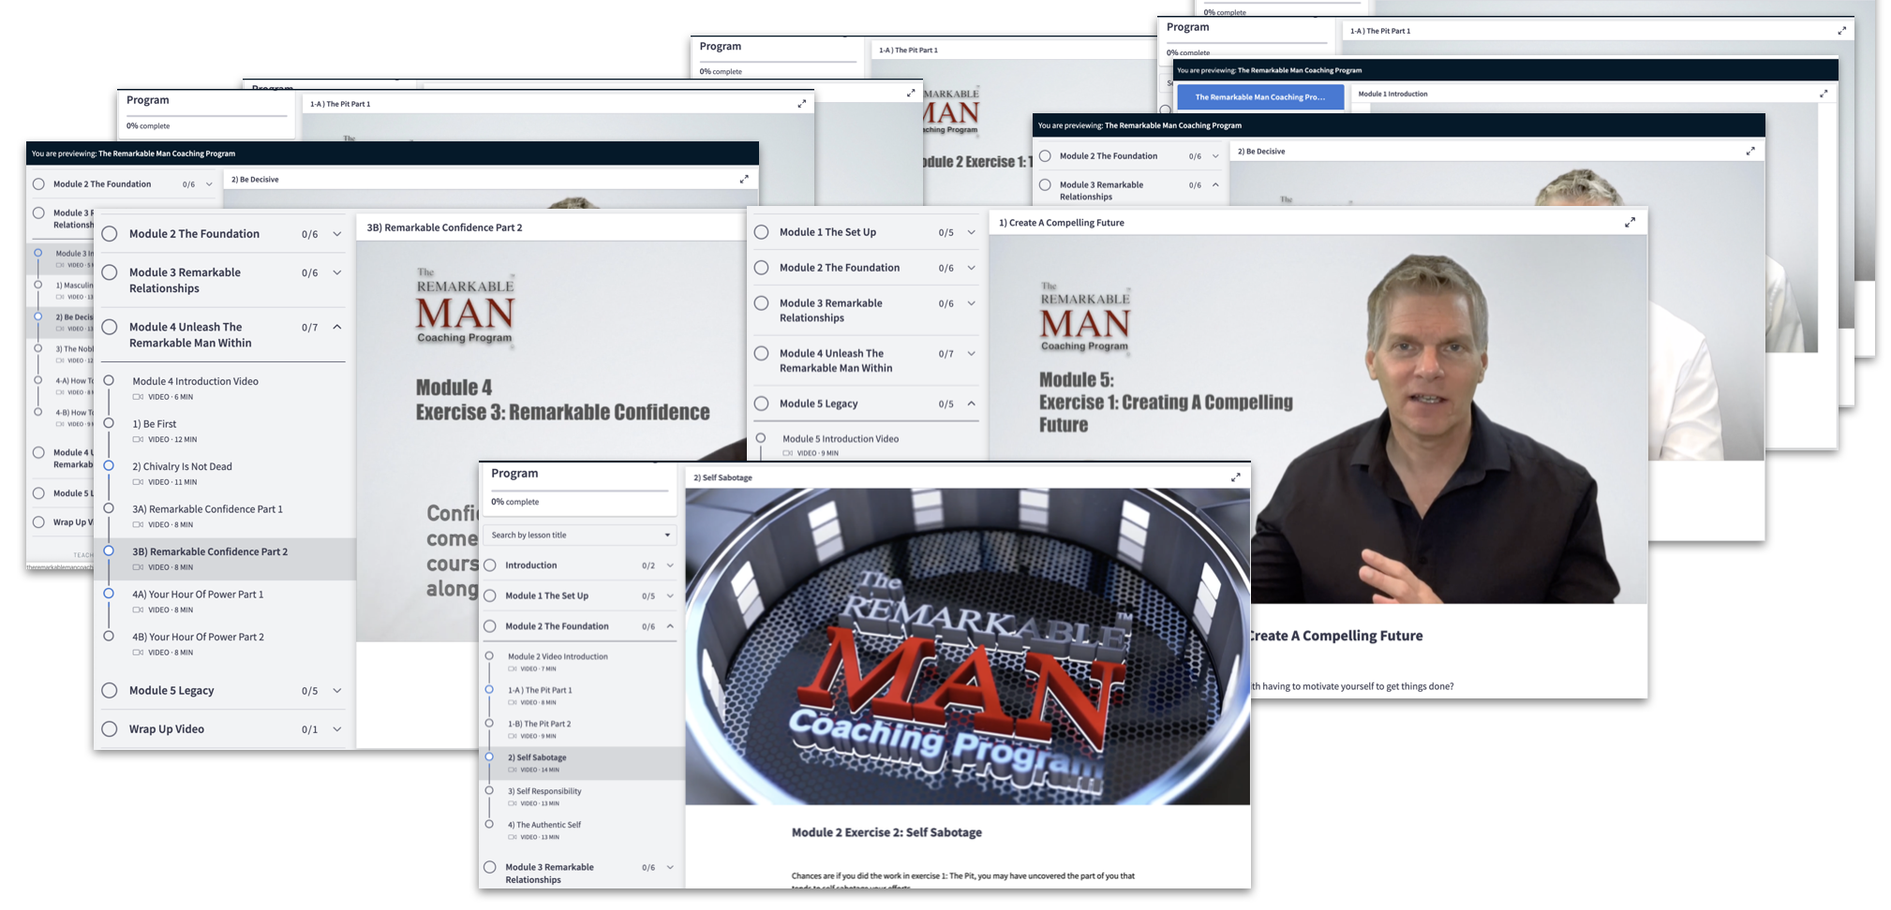This screenshot has height=910, width=1891.
Task: Select the 3B) Remarkable Confidence Part 2 lesson
Action: (x=225, y=559)
